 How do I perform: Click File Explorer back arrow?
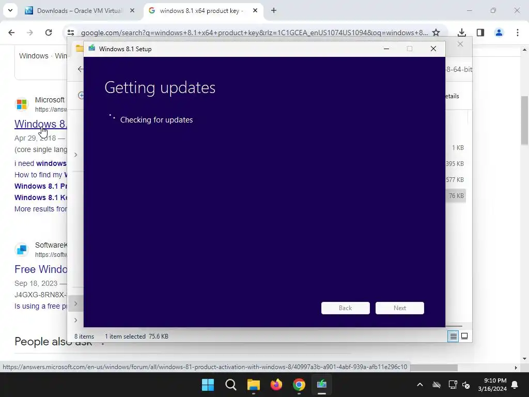pos(80,69)
